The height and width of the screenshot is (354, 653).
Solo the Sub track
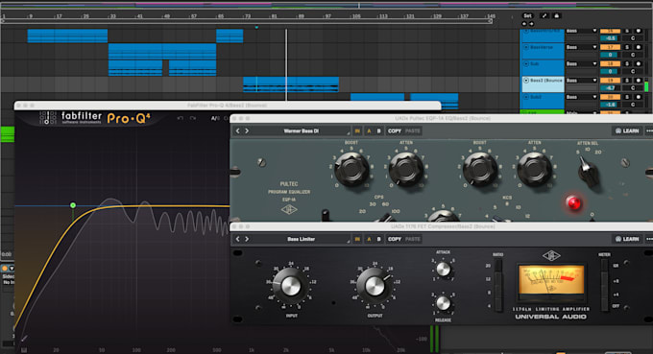click(627, 63)
